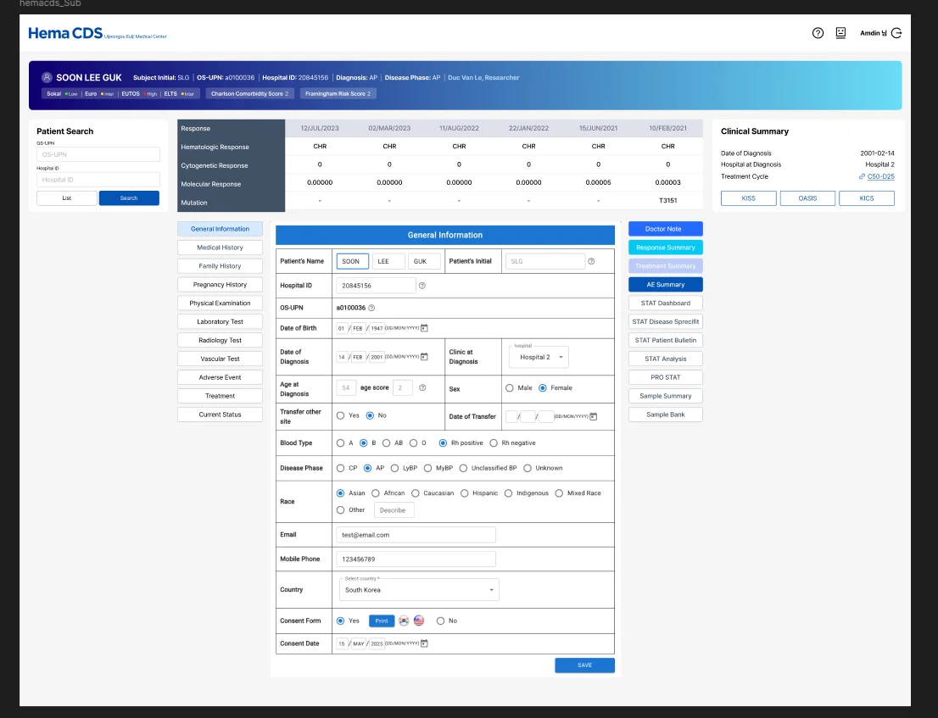
Task: Select the Male sex radio button
Action: click(509, 388)
